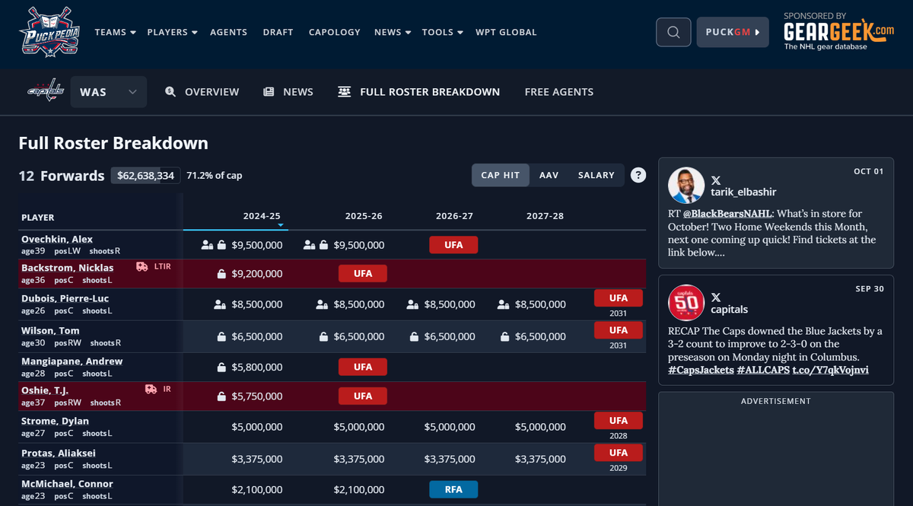Screen dimensions: 913x506
Task: Click Oshie's 2024-25 lock icon
Action: point(221,396)
